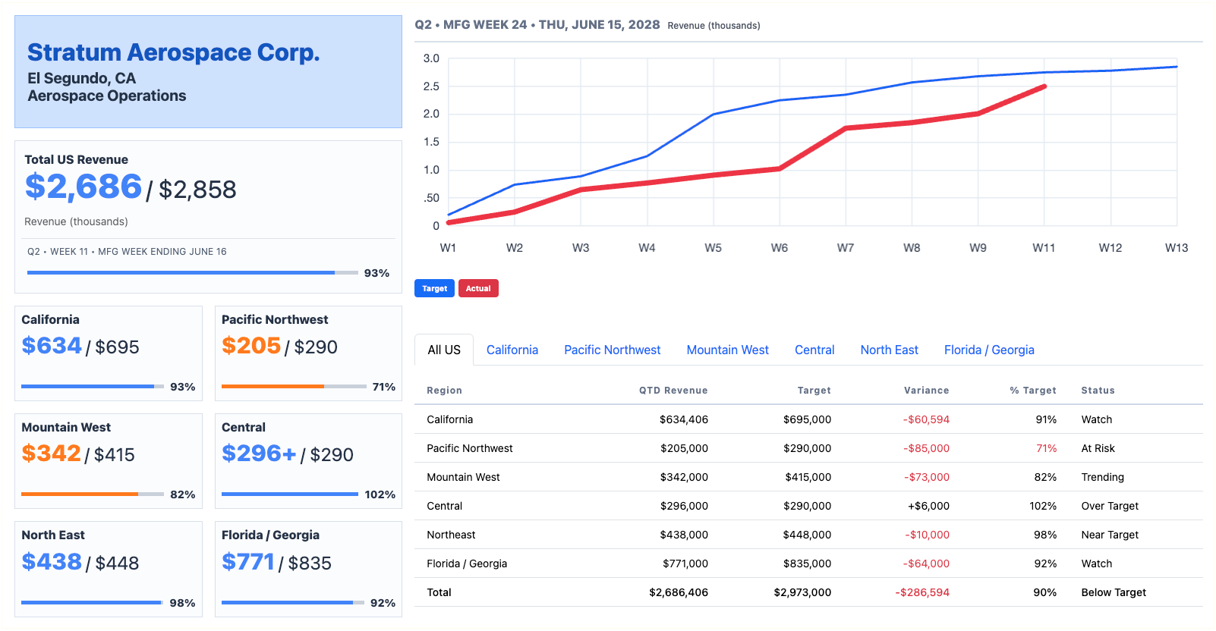
Task: Click the $2,973,000 total target cell
Action: tap(802, 592)
